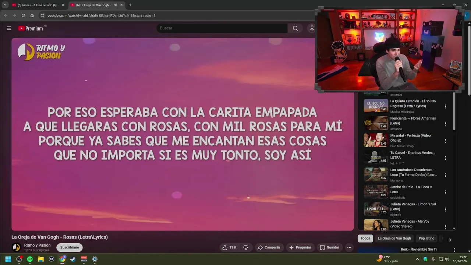Viewport: 471px width, 265px height.
Task: Open Flores Amarillas thumbnail
Action: coord(376,123)
